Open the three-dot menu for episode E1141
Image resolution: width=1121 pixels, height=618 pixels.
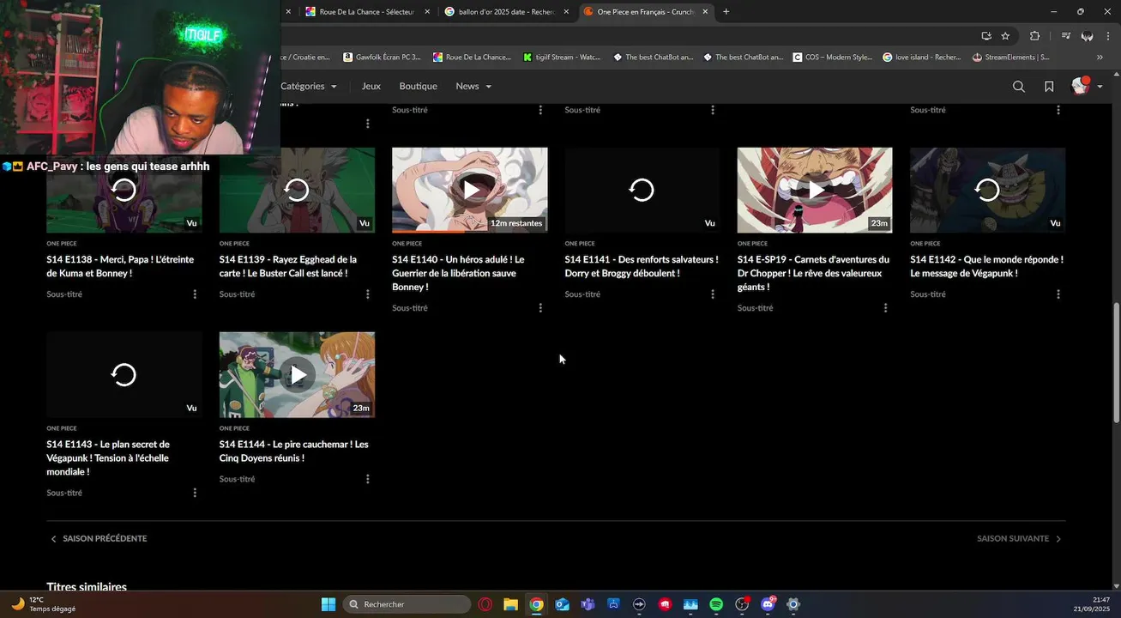(x=713, y=294)
